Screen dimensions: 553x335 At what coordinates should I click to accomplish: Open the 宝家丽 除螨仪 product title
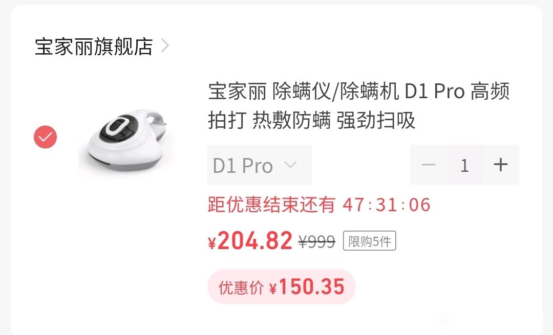[x=358, y=106]
